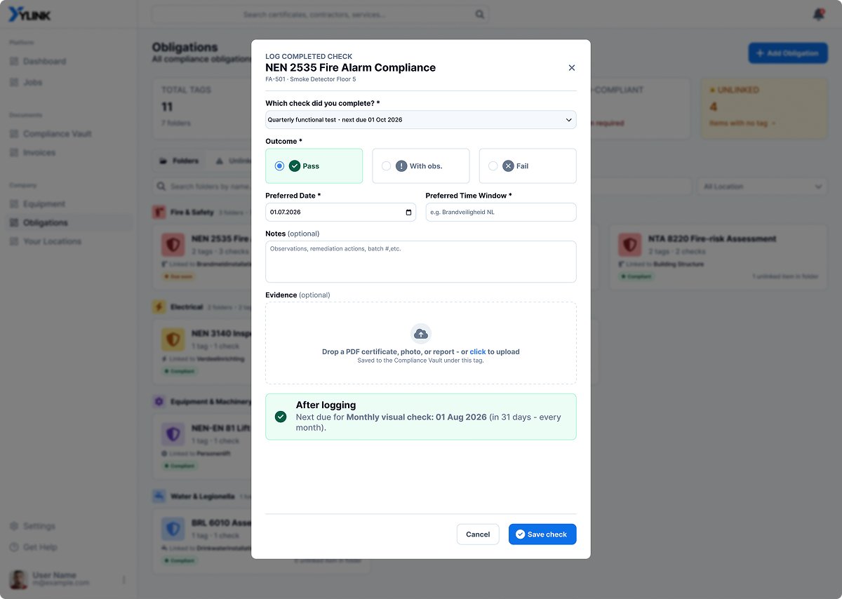The height and width of the screenshot is (599, 842).
Task: Click the exclamation icon in With obs. card
Action: point(401,166)
